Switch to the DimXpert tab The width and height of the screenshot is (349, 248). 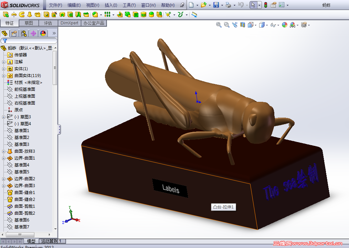point(69,23)
